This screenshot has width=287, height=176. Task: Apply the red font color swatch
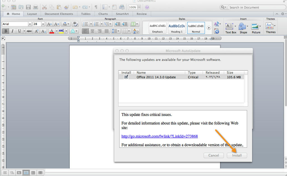(x=52, y=31)
